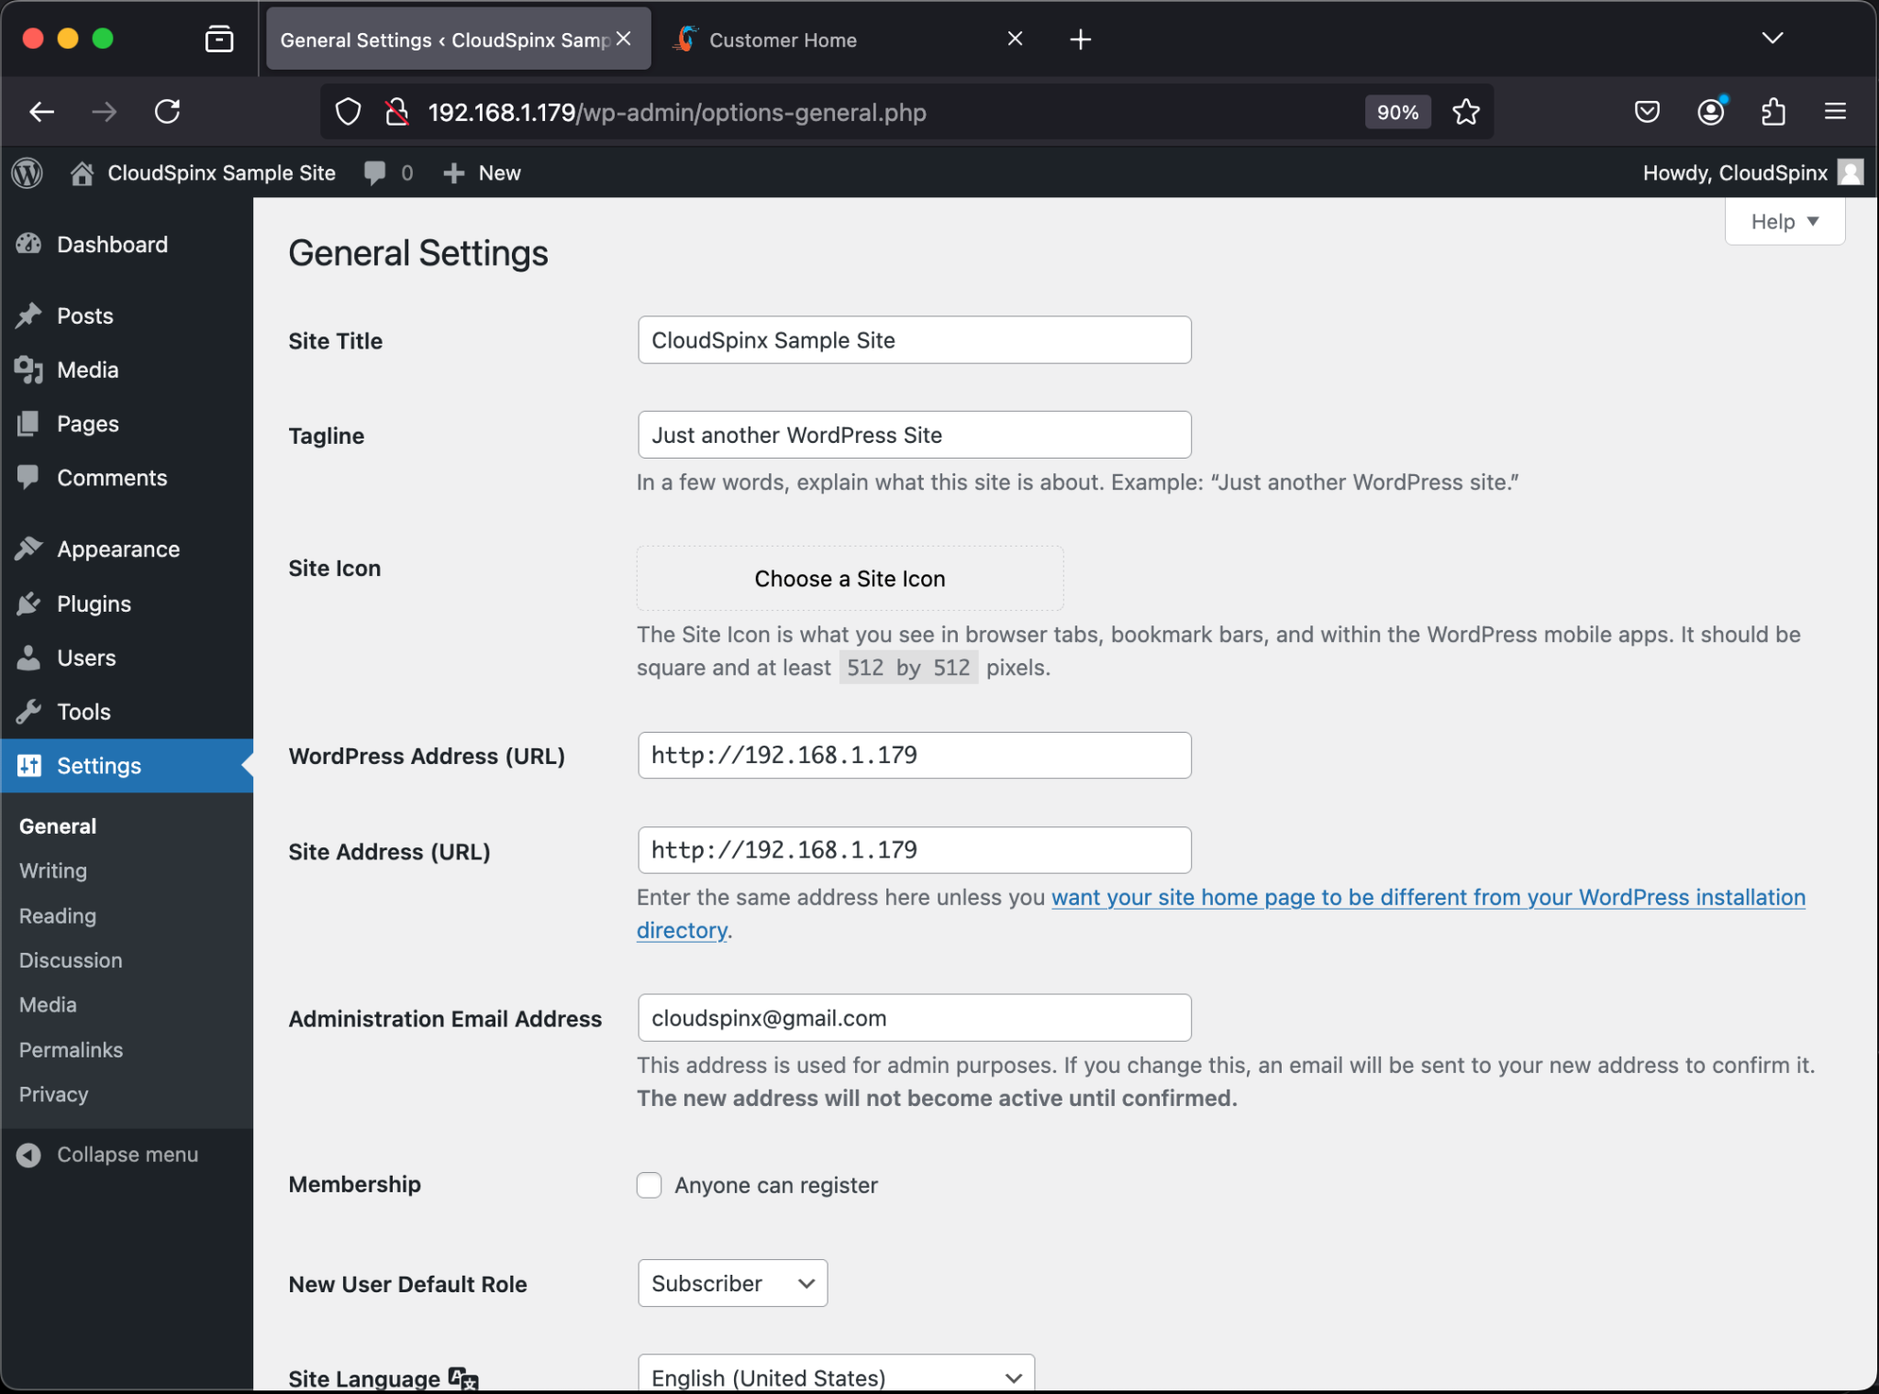This screenshot has width=1879, height=1394.
Task: Open Appearance via its paintbrush icon
Action: 30,548
